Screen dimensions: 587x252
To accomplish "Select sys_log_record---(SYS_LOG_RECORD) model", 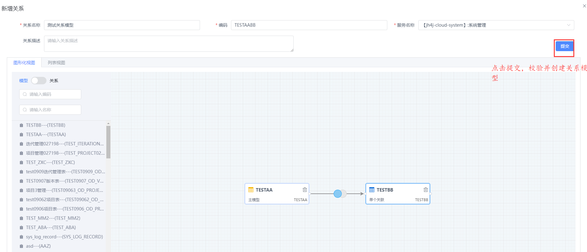I will [x=64, y=237].
